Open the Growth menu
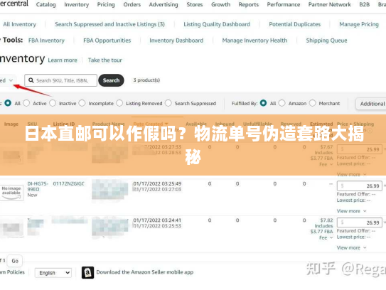Screen dimensions: 386x290 pos(220,5)
